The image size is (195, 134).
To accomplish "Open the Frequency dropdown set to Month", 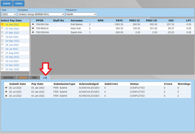I will 81,14.
